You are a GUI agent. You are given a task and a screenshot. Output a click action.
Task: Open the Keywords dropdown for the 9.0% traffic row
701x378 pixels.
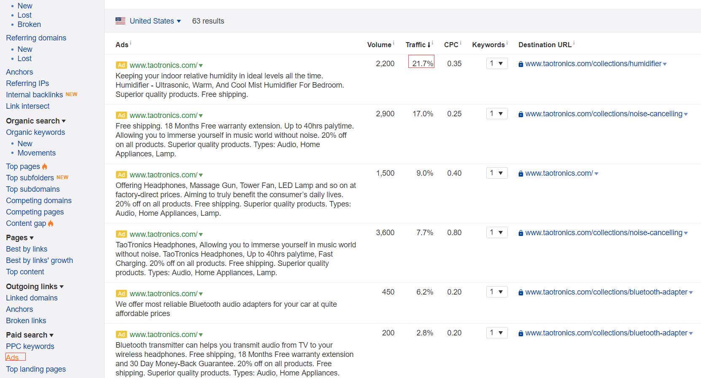[497, 173]
